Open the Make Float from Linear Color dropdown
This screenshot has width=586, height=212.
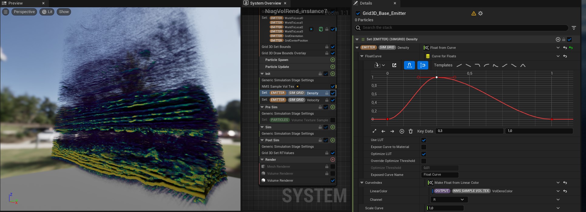[558, 183]
